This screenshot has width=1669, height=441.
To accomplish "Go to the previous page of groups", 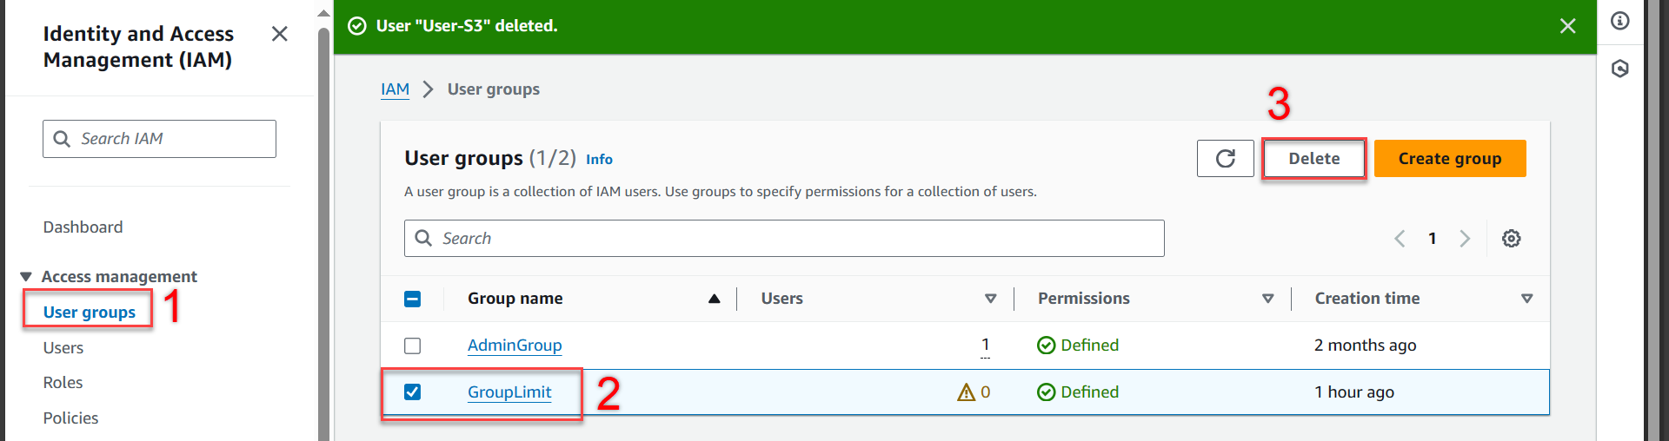I will (1400, 238).
